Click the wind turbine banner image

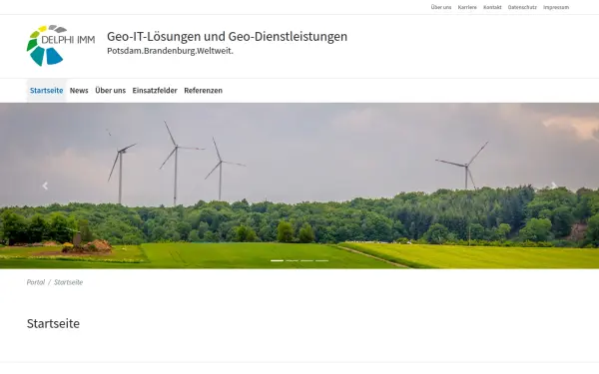point(299,186)
